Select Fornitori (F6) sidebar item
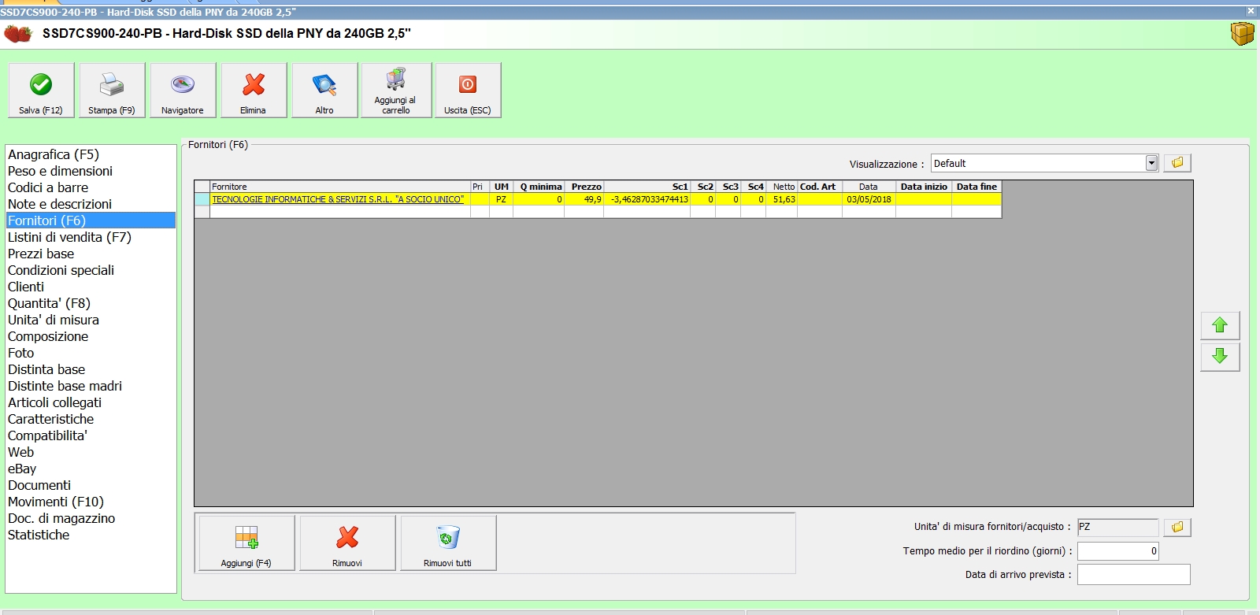This screenshot has height=615, width=1260. tap(91, 220)
